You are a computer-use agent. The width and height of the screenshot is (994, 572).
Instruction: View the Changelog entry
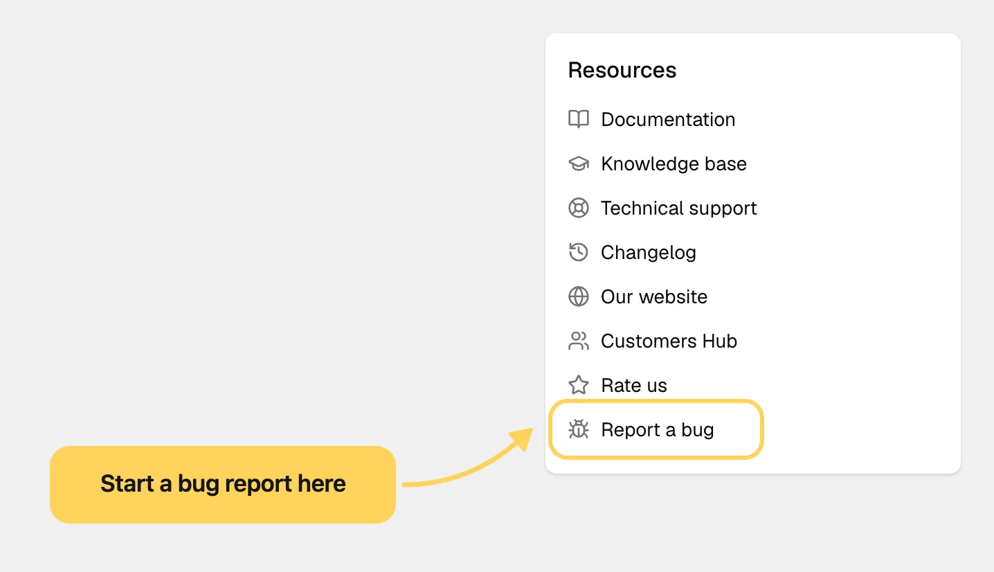coord(648,253)
